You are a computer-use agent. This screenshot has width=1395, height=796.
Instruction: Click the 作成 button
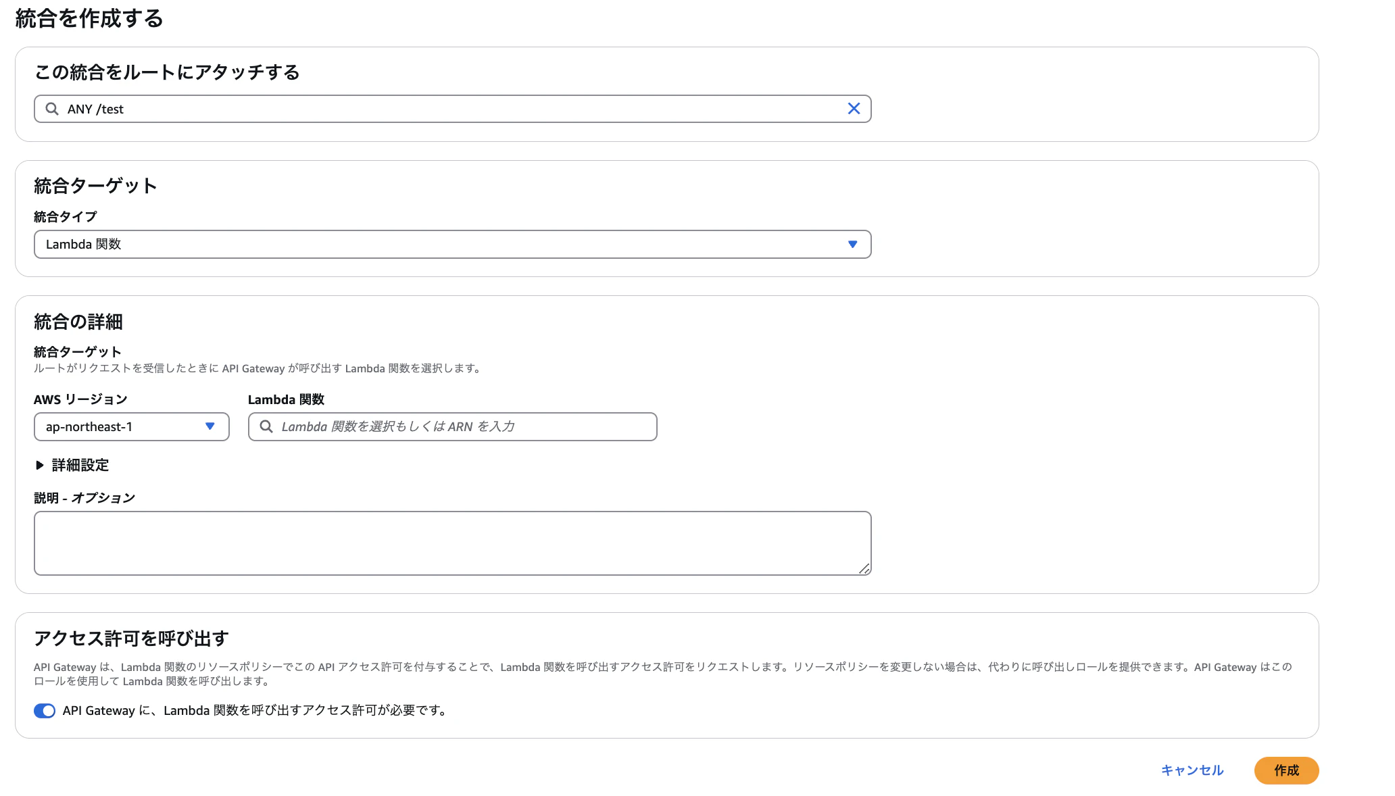pyautogui.click(x=1286, y=770)
